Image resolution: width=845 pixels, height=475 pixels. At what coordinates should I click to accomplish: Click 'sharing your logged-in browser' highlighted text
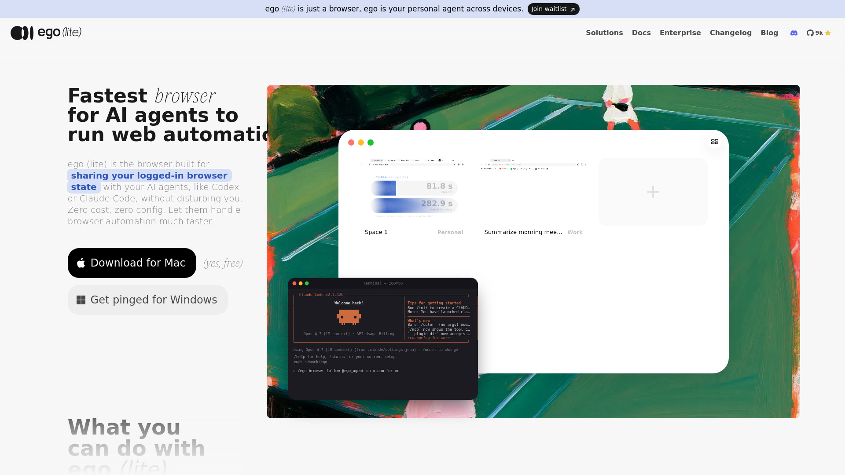(x=149, y=175)
